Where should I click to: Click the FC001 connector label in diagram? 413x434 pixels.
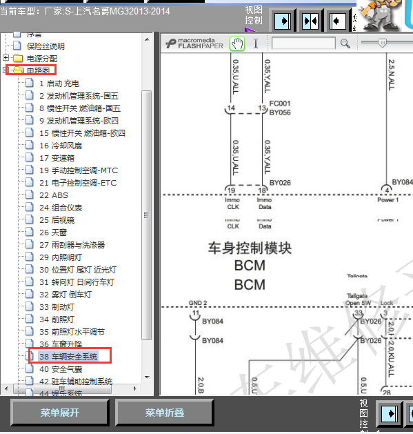(280, 103)
